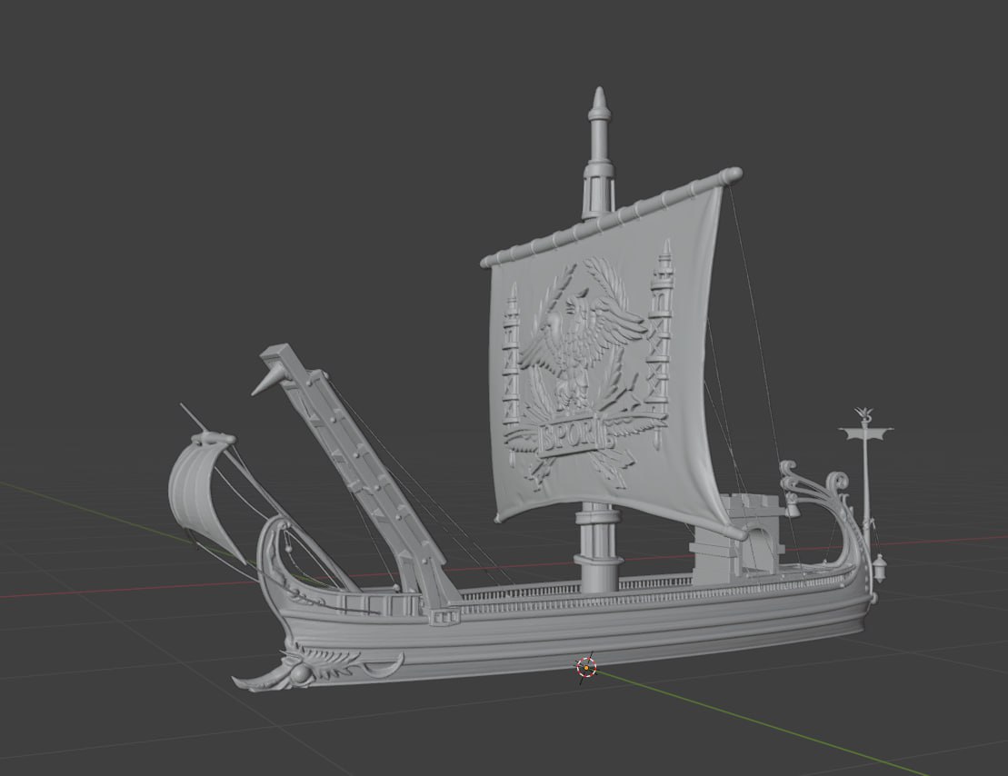This screenshot has width=1008, height=776.
Task: Select the hanging lantern at the stern
Action: tap(879, 568)
